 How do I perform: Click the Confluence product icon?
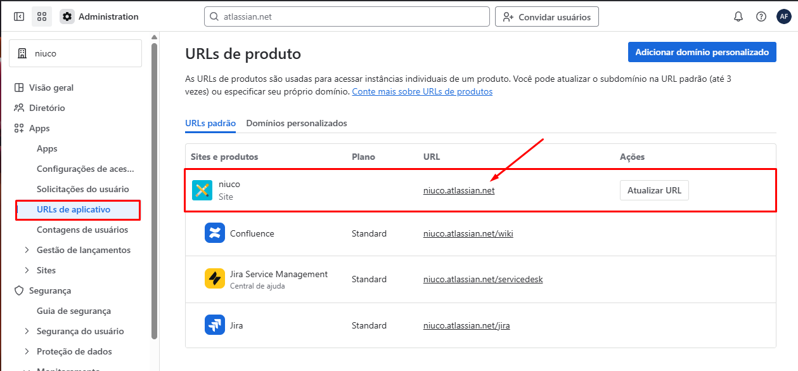coord(215,233)
